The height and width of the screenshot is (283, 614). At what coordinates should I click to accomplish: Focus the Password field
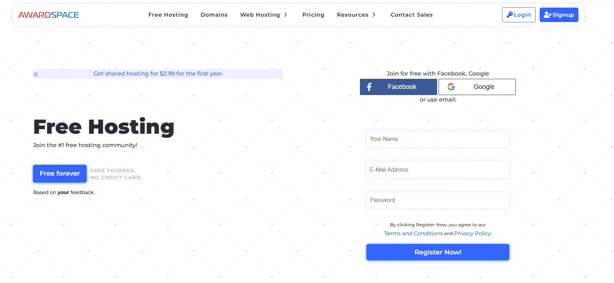(438, 200)
